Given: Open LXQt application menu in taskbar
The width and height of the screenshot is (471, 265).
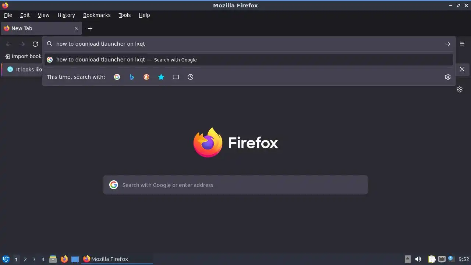Looking at the screenshot, I should [x=6, y=259].
